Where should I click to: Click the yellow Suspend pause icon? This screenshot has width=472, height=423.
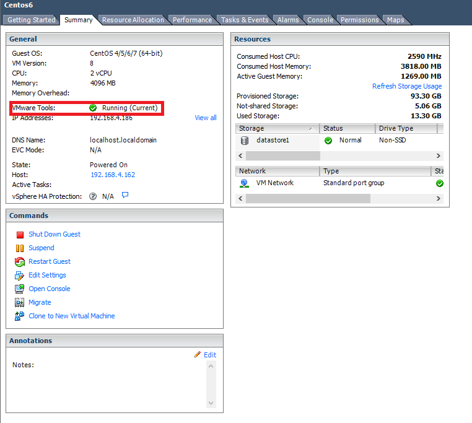pos(20,248)
